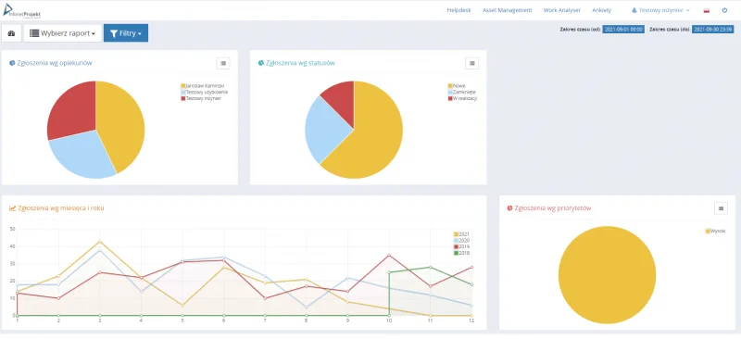Click the power logout icon
The image size is (741, 339).
(x=724, y=10)
